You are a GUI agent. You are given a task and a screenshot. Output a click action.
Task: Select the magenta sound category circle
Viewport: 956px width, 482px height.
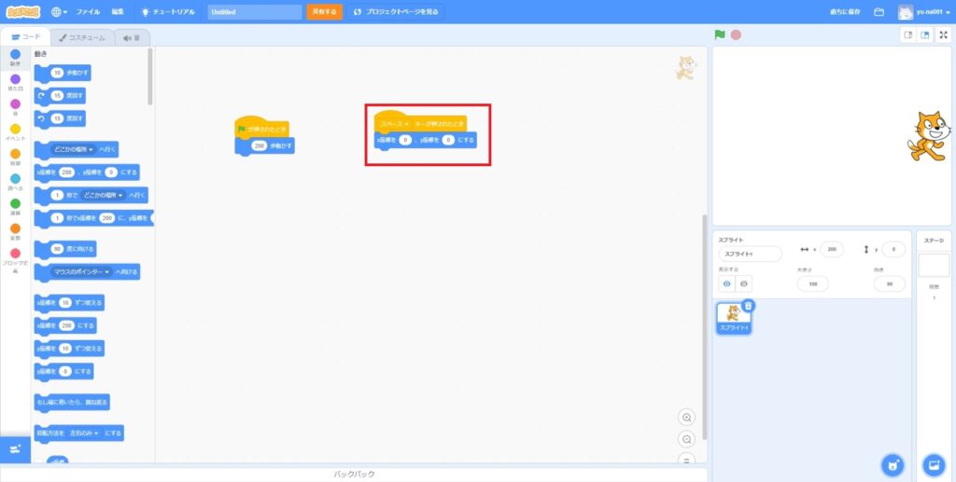point(15,107)
